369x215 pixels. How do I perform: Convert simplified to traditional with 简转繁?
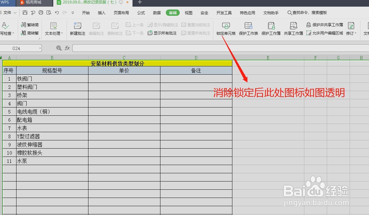30,33
